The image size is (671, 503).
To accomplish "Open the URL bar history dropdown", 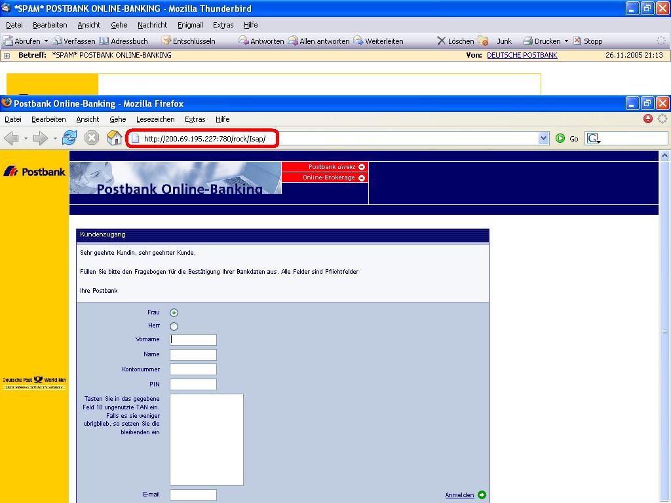I will click(543, 138).
